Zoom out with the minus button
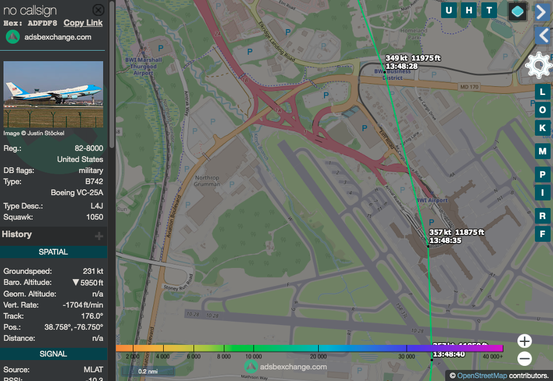Screen dimensions: 553x381 coord(524,359)
